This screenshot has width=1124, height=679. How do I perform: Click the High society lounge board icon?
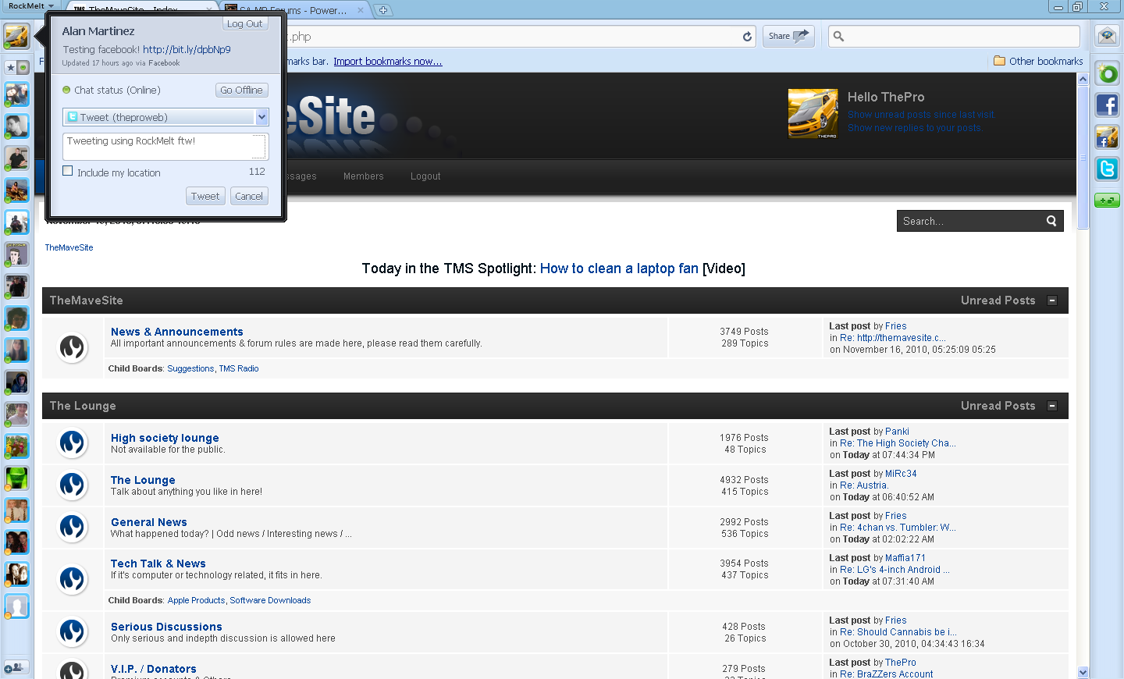(x=73, y=443)
